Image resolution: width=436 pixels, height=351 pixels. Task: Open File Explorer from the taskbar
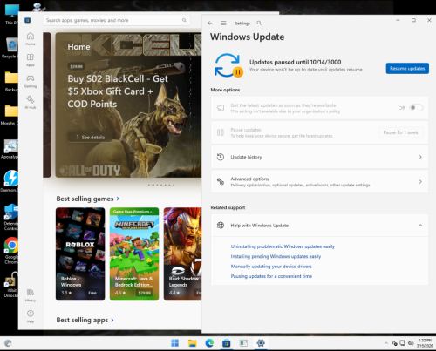tap(192, 343)
